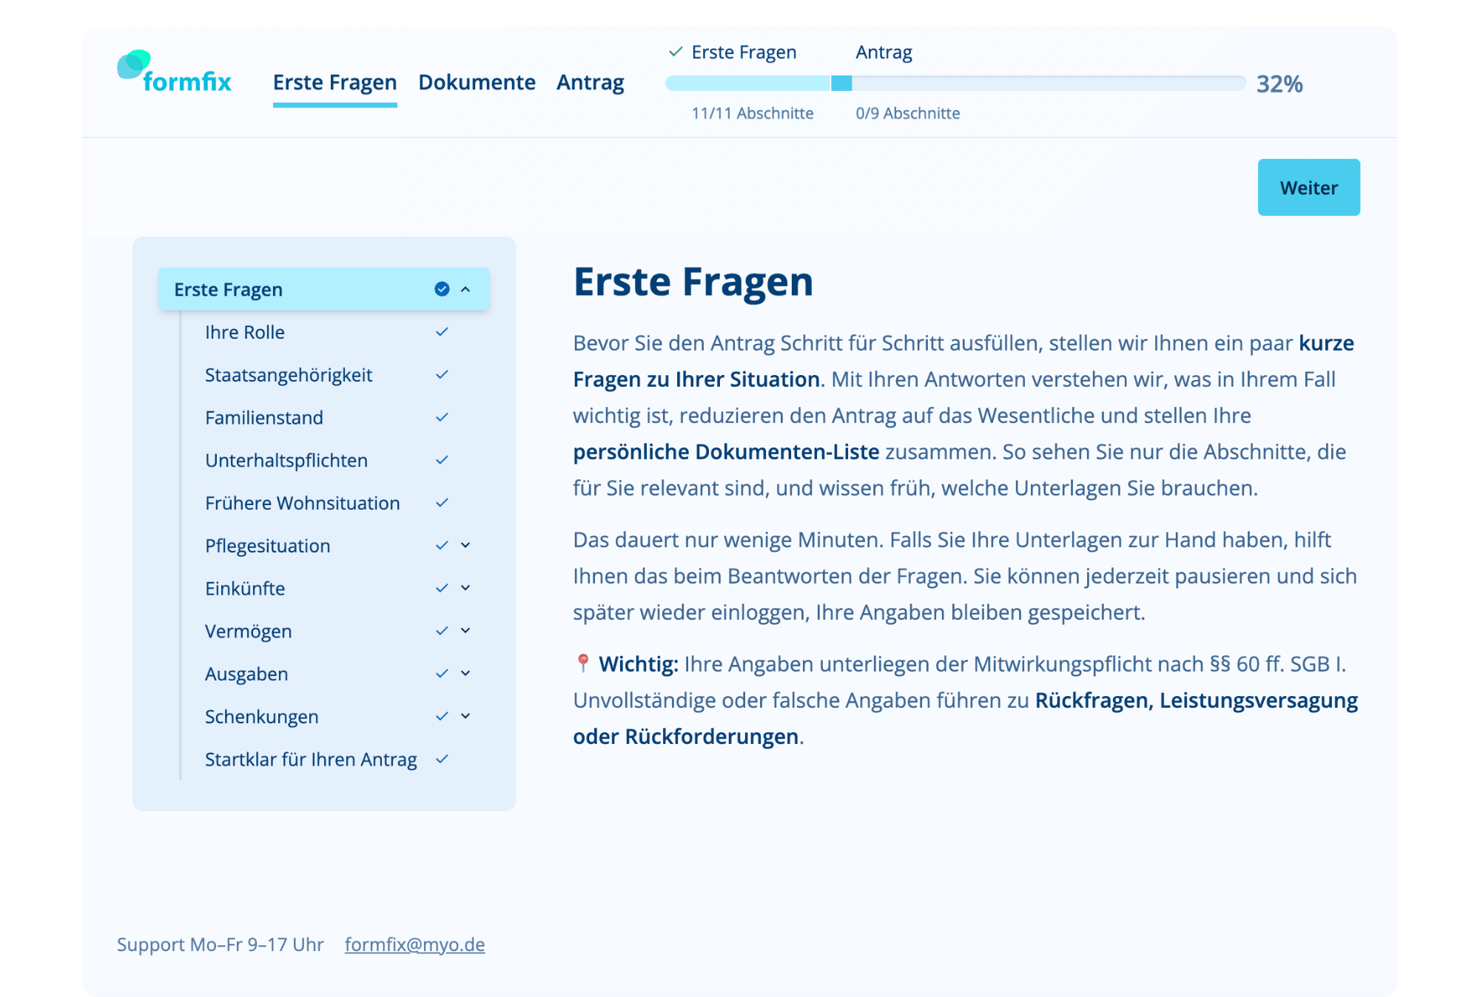Image resolution: width=1480 pixels, height=997 pixels.
Task: Open the Dokumente tab
Action: coord(477,83)
